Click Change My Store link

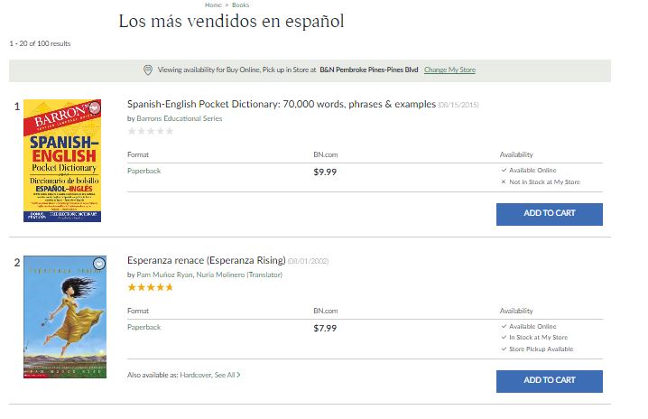click(x=449, y=70)
